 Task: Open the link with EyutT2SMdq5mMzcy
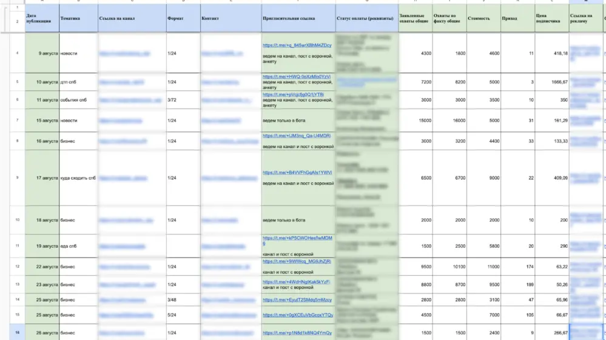point(297,299)
